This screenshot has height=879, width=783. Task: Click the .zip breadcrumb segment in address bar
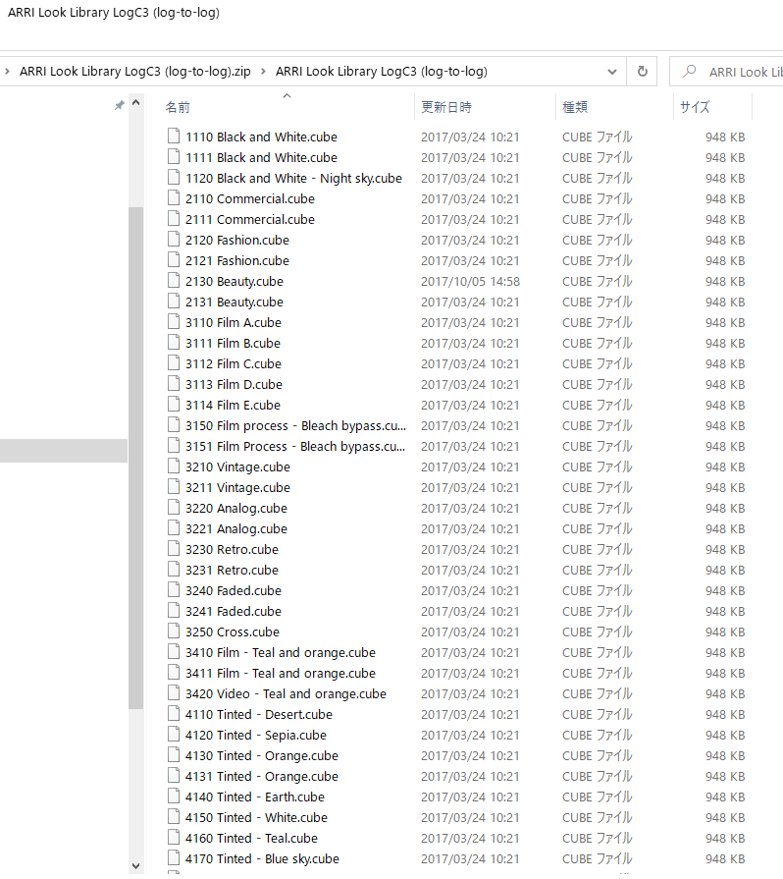pos(135,71)
